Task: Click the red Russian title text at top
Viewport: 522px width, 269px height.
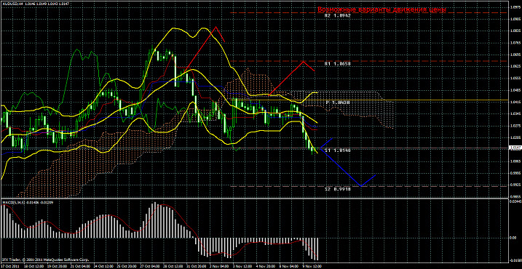Action: pyautogui.click(x=381, y=9)
